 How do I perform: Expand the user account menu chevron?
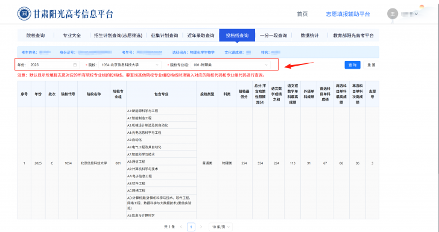(416, 14)
